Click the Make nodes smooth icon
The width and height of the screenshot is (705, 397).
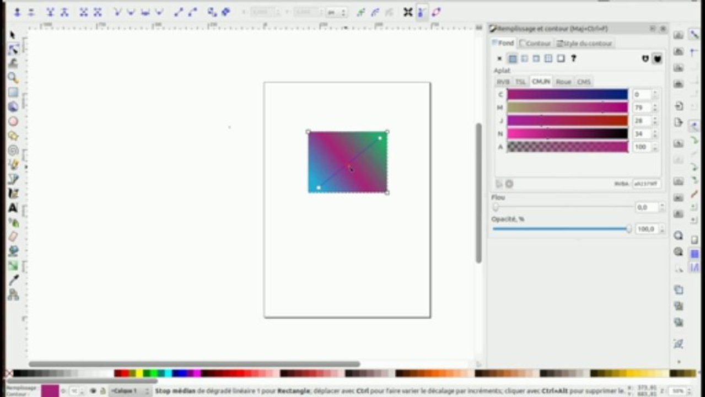[x=131, y=12]
